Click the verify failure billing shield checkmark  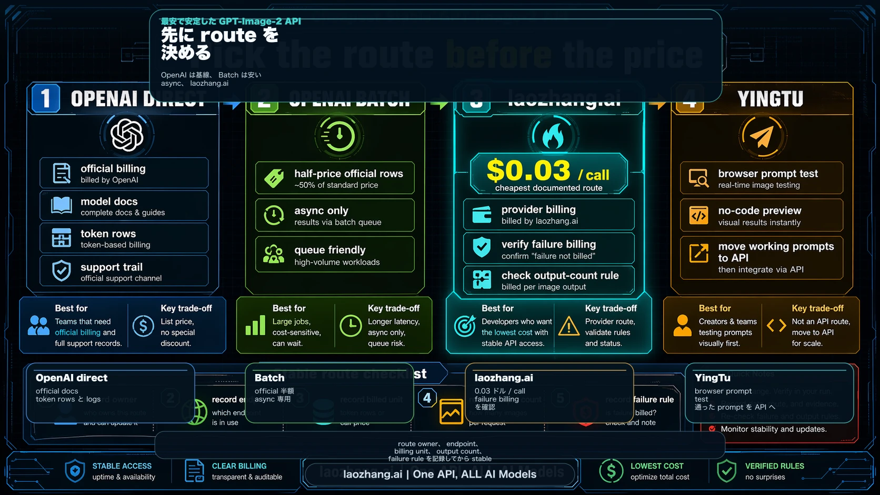tap(482, 247)
